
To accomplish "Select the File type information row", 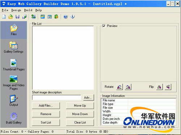I will (x=138, y=104).
